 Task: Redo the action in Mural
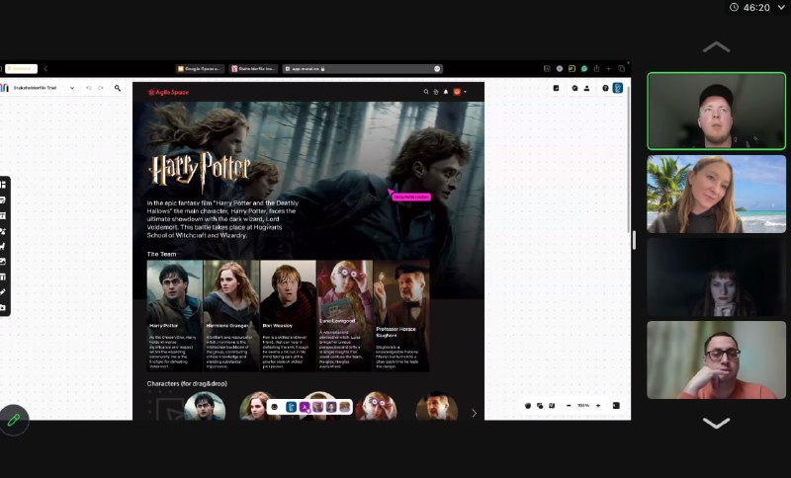point(101,88)
